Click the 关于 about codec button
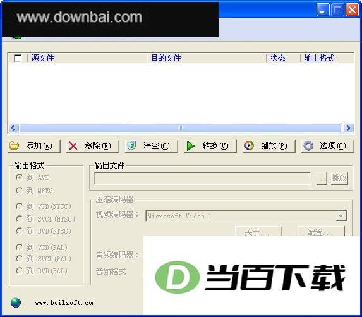The height and width of the screenshot is (317, 362). 258,231
